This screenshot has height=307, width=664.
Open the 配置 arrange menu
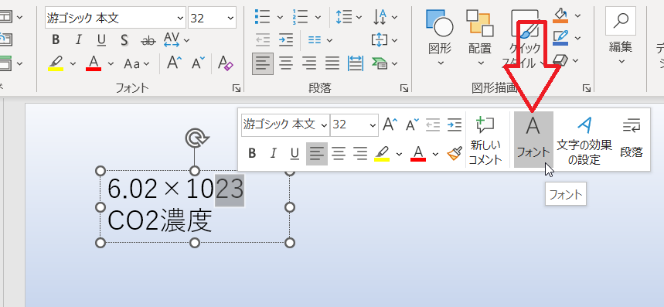[x=480, y=38]
